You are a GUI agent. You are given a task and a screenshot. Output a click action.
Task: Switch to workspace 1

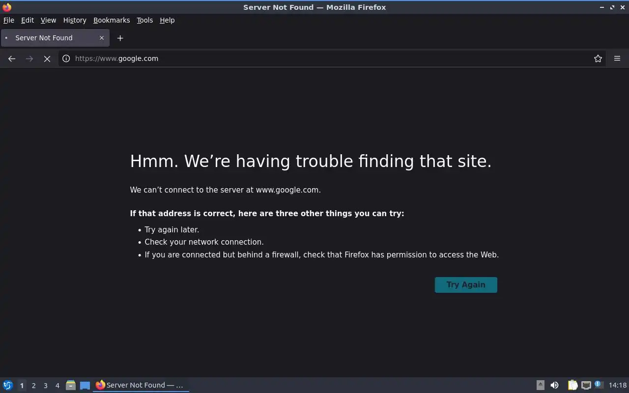coord(22,386)
